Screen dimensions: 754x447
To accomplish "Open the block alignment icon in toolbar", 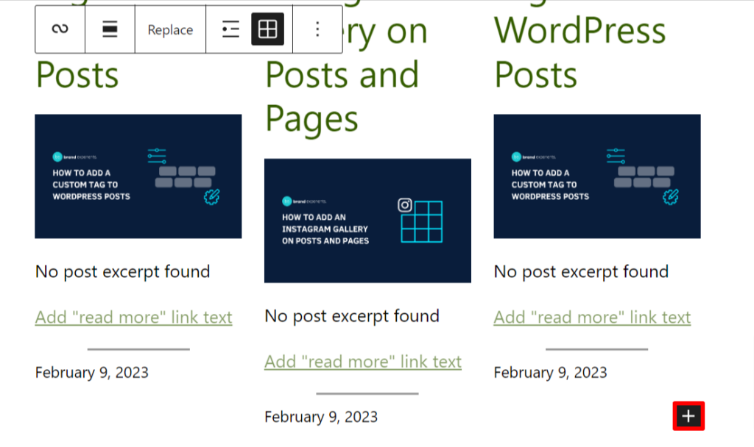I will (x=109, y=29).
